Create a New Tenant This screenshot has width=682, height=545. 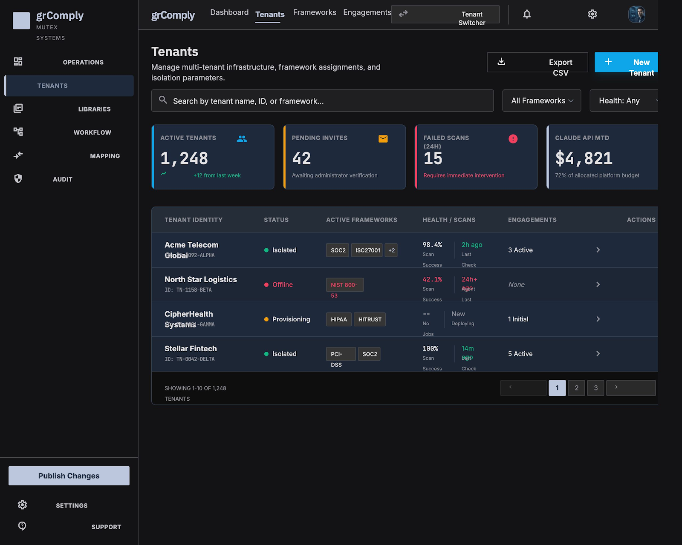(627, 62)
